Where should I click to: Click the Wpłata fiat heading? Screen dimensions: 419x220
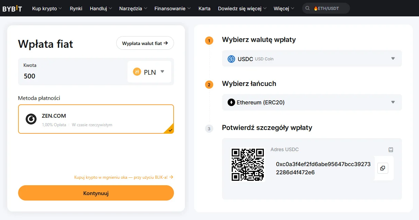[x=45, y=44]
